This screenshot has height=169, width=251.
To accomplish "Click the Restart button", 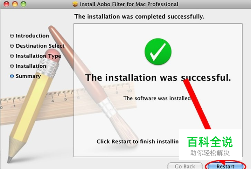I will [225, 166].
